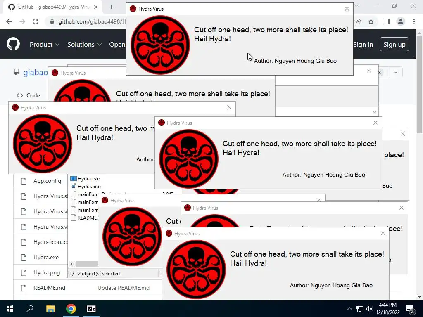Open the dropdown caret next to repo counter
Viewport: 423px width, 317px height.
pos(395,73)
